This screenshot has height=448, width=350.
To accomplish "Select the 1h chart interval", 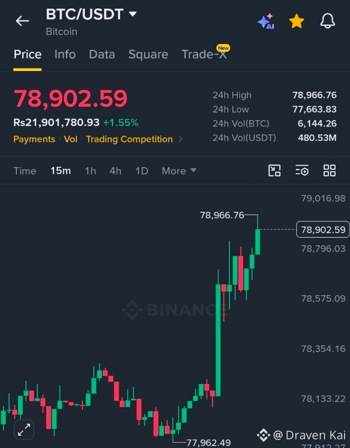I will click(x=90, y=171).
